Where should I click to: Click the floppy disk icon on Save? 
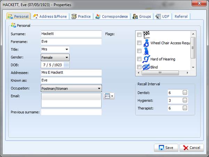click(161, 148)
